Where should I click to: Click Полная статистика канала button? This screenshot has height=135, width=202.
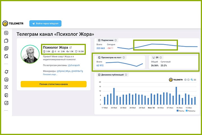coord(54,84)
